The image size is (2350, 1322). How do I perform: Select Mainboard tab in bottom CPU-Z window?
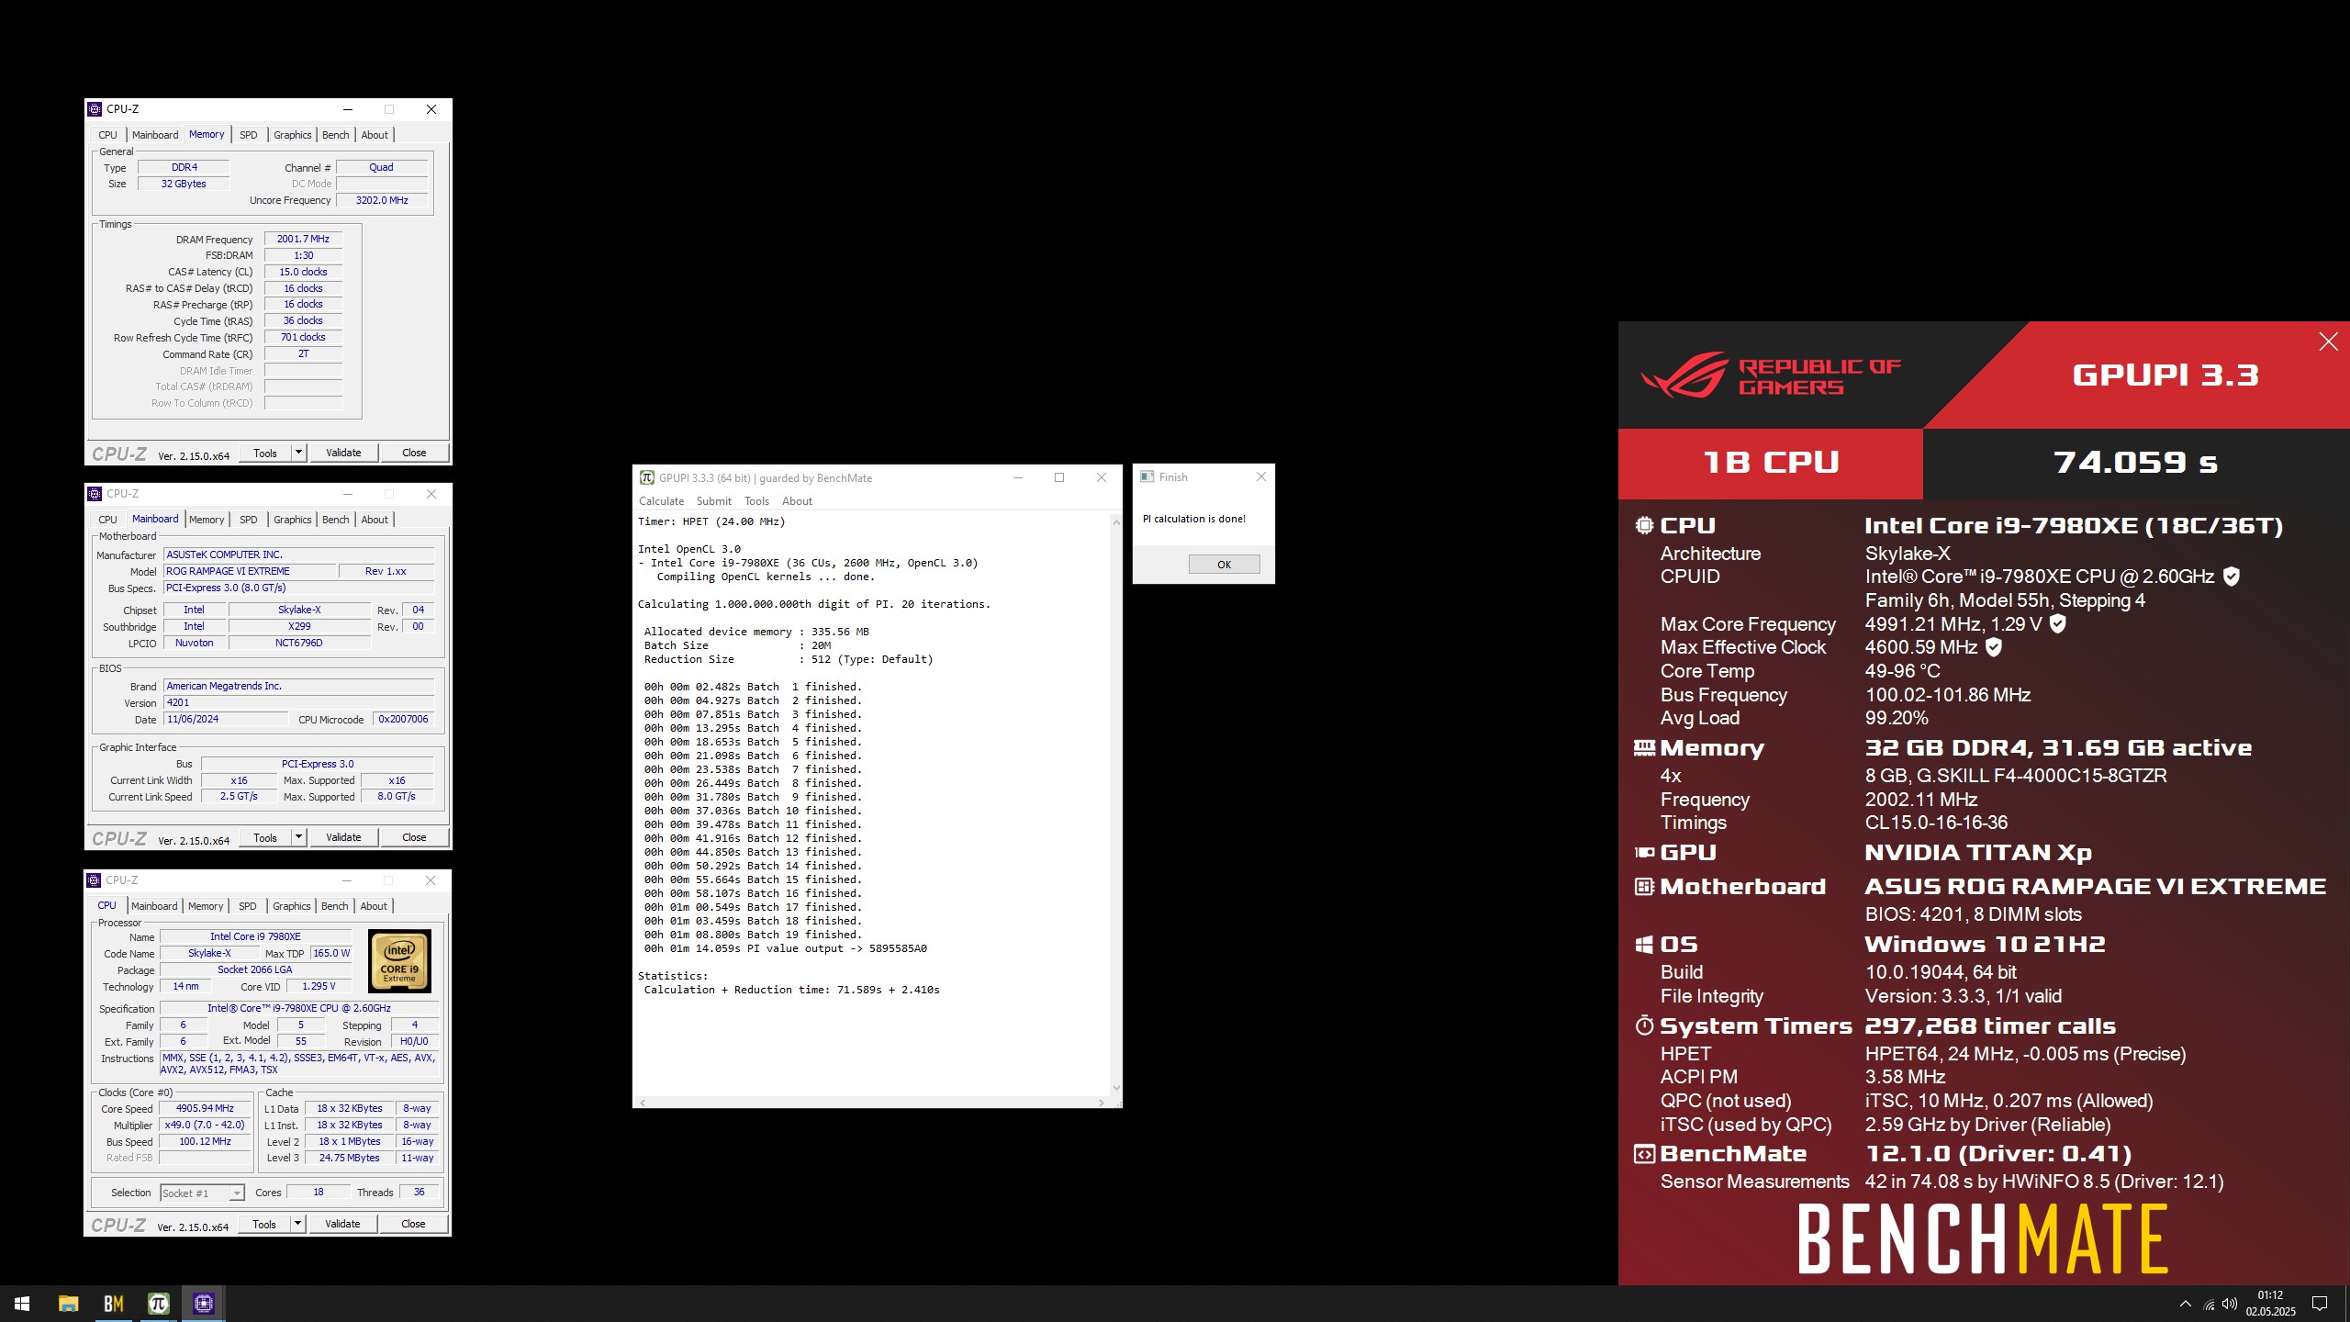(154, 906)
